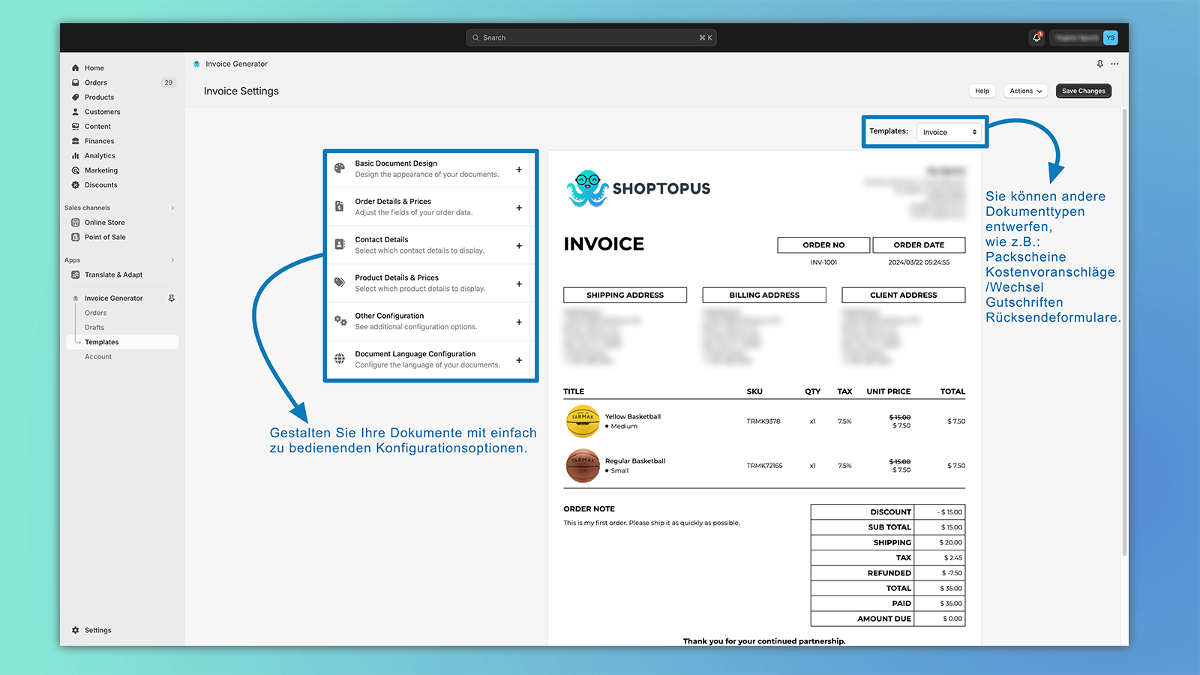Open Customers page
This screenshot has width=1200, height=675.
pos(102,112)
